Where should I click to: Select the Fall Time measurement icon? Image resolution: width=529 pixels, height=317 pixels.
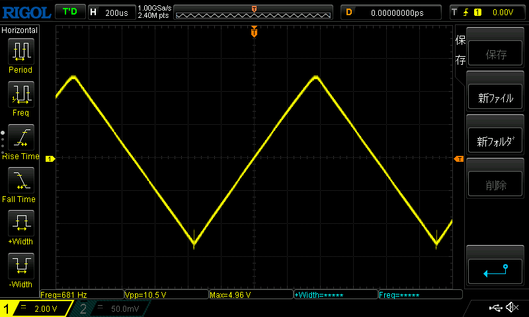coord(21,180)
